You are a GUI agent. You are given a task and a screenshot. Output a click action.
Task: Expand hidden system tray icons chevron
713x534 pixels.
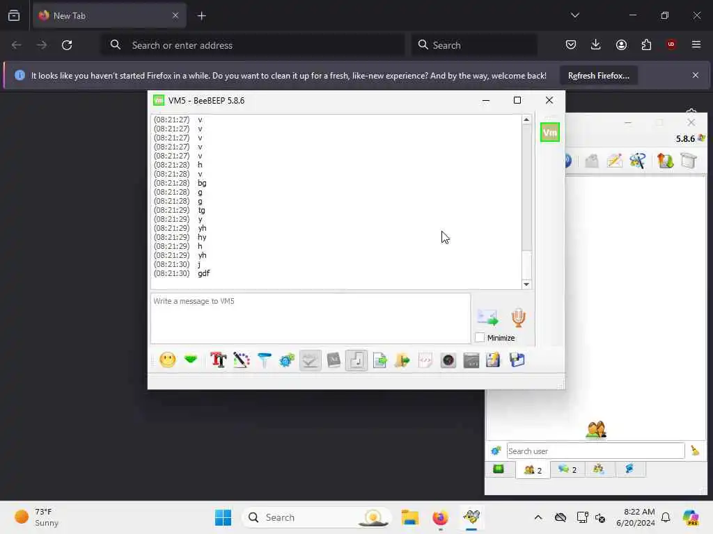[538, 517]
